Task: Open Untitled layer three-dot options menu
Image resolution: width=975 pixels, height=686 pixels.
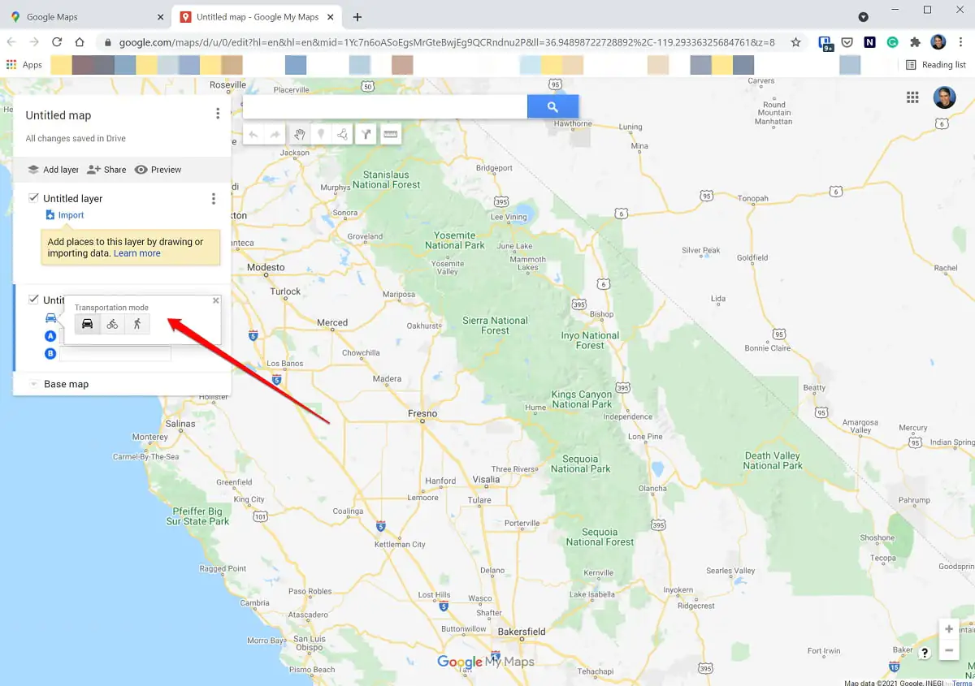Action: (214, 199)
